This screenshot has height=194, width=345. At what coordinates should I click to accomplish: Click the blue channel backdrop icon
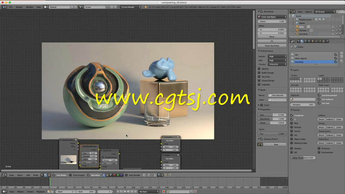point(122,175)
